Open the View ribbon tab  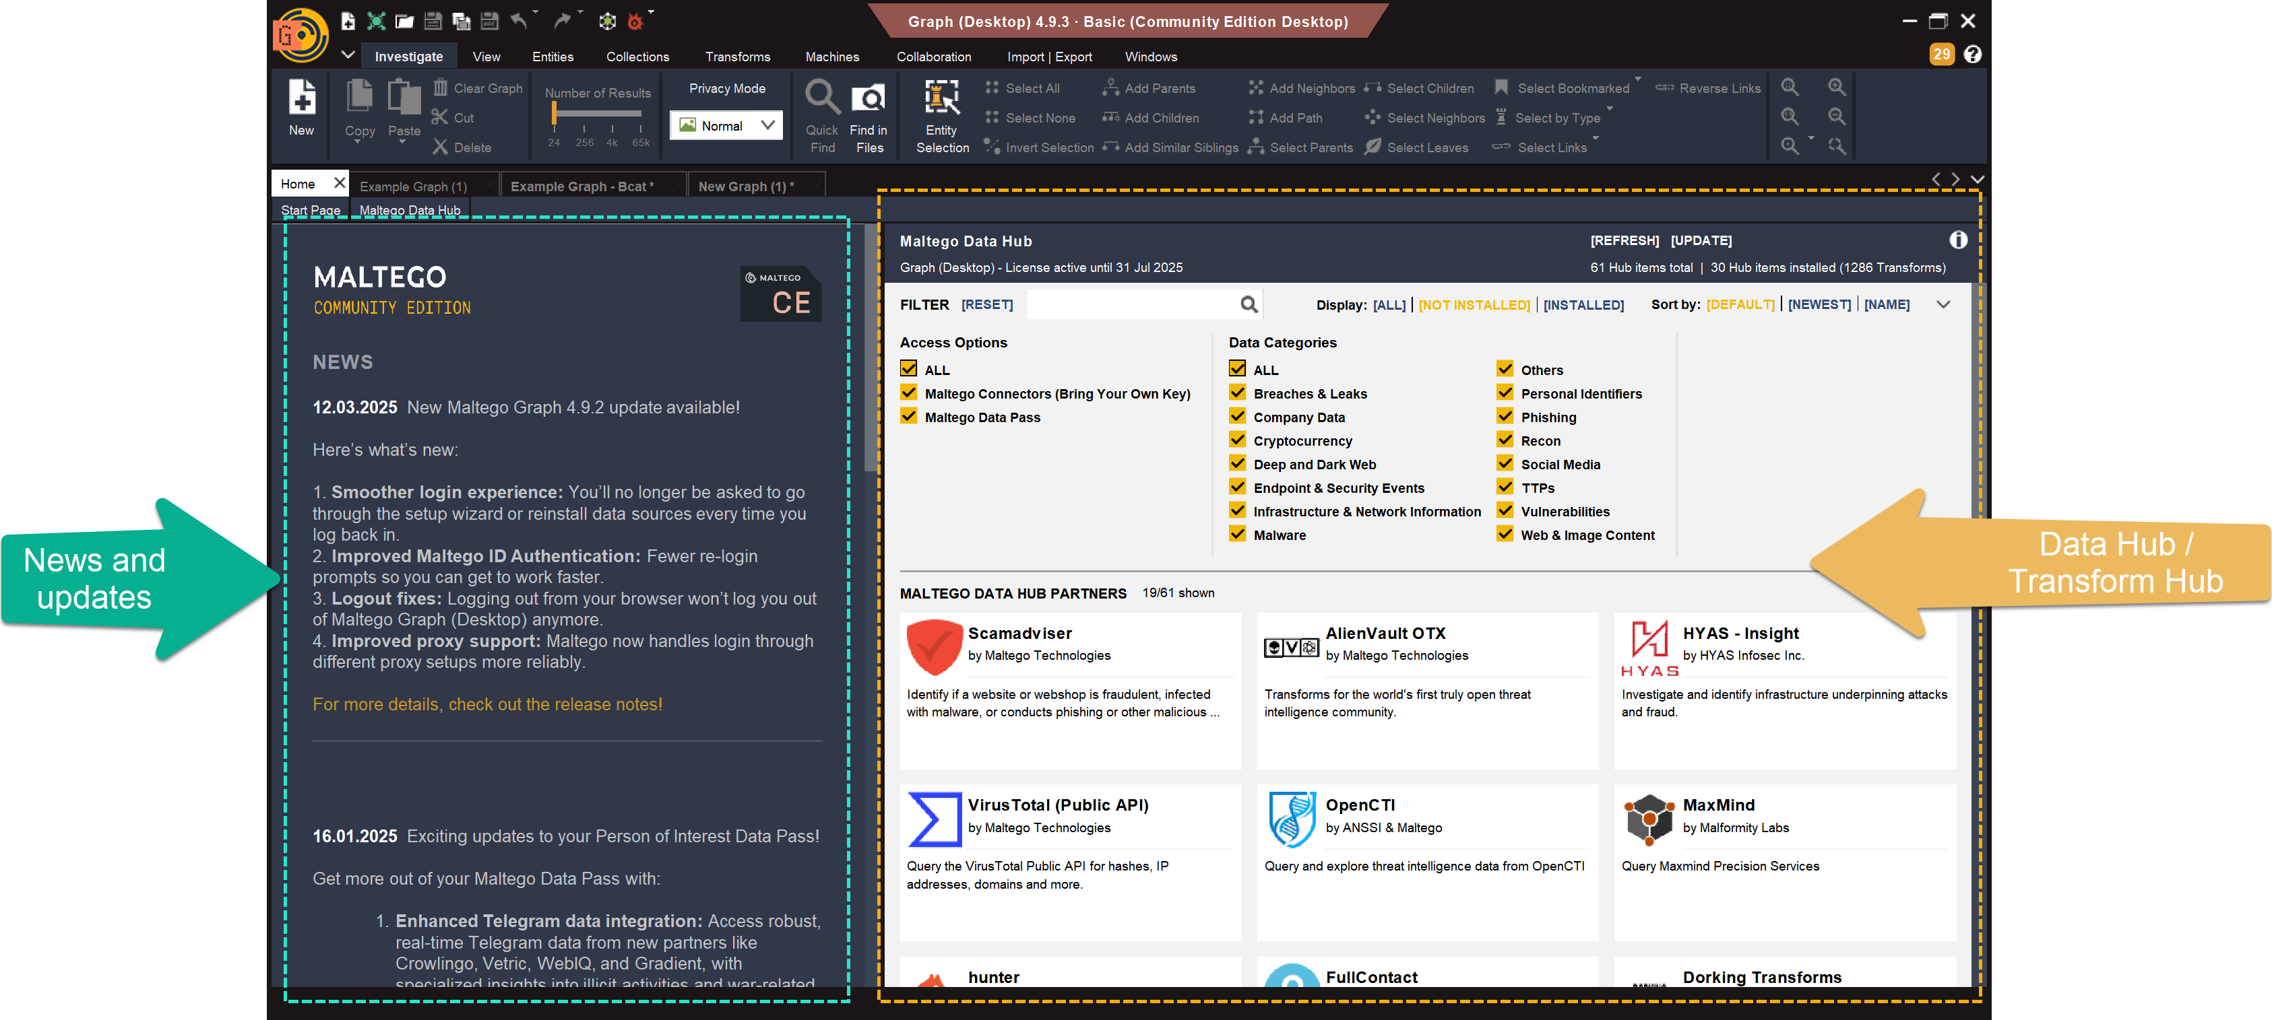coord(486,57)
